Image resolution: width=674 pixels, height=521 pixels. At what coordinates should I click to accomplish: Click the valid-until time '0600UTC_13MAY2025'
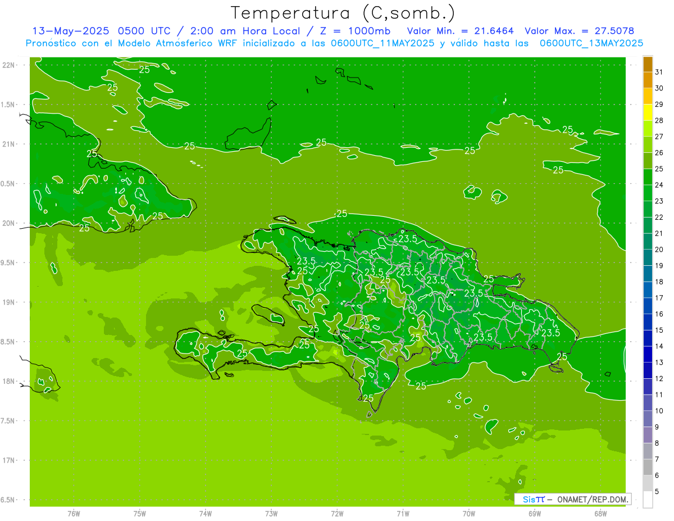point(591,43)
